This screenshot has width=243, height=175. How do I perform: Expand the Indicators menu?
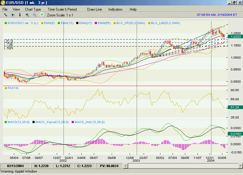tap(115, 9)
